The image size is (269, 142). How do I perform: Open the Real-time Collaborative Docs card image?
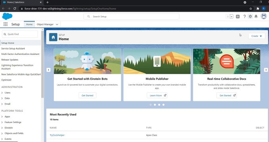pyautogui.click(x=227, y=62)
